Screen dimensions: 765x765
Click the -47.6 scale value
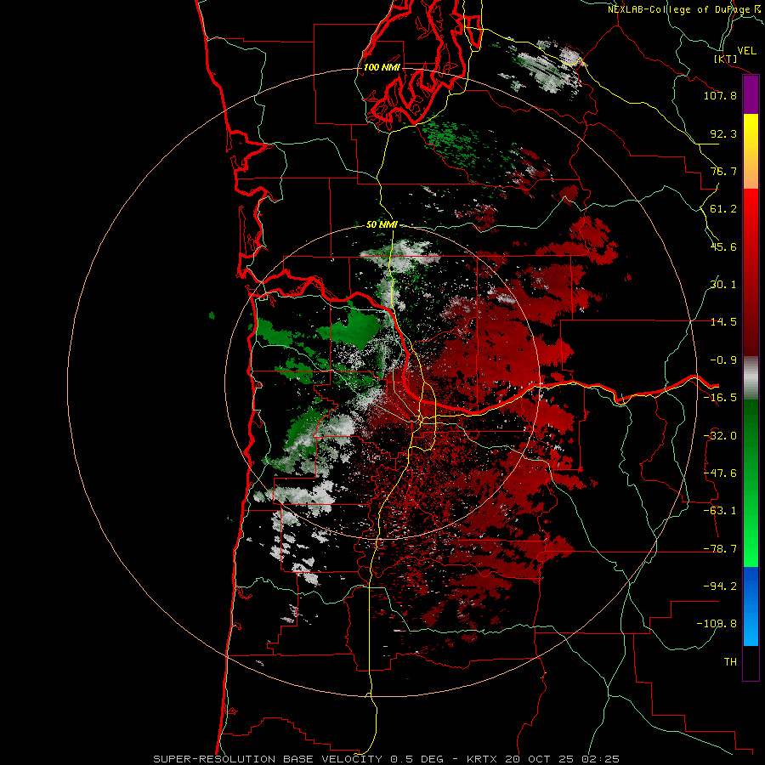(720, 473)
